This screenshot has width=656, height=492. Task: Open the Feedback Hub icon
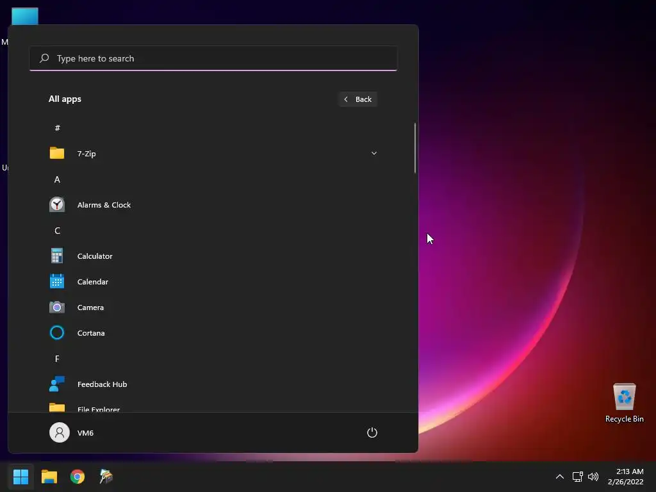(57, 384)
